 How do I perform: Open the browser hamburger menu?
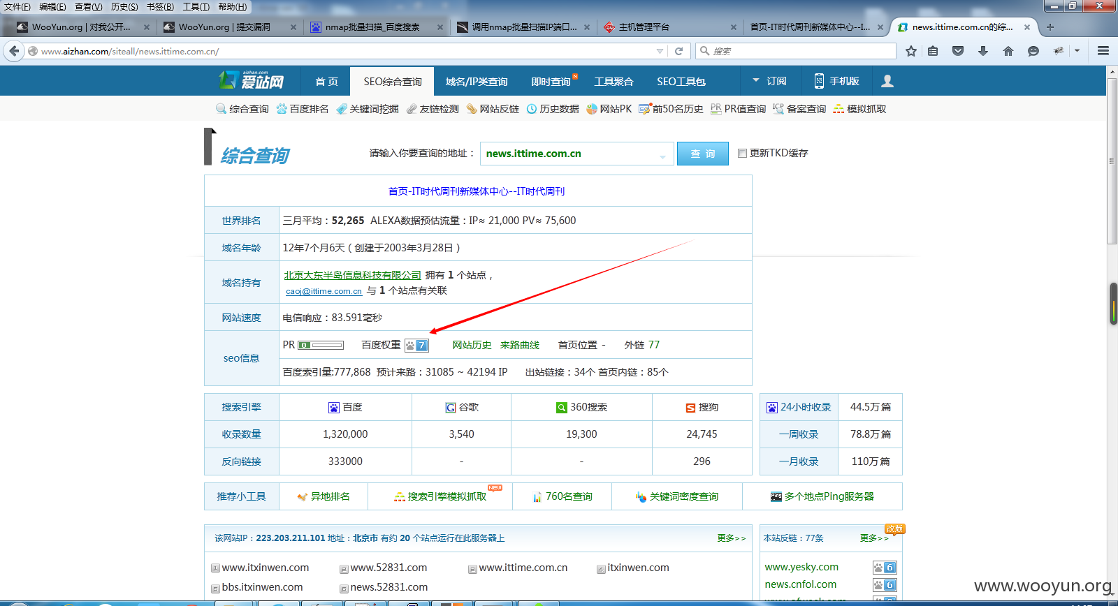tap(1103, 51)
